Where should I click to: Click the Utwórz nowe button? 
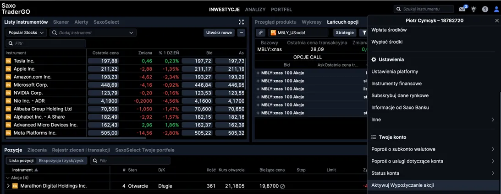[219, 32]
